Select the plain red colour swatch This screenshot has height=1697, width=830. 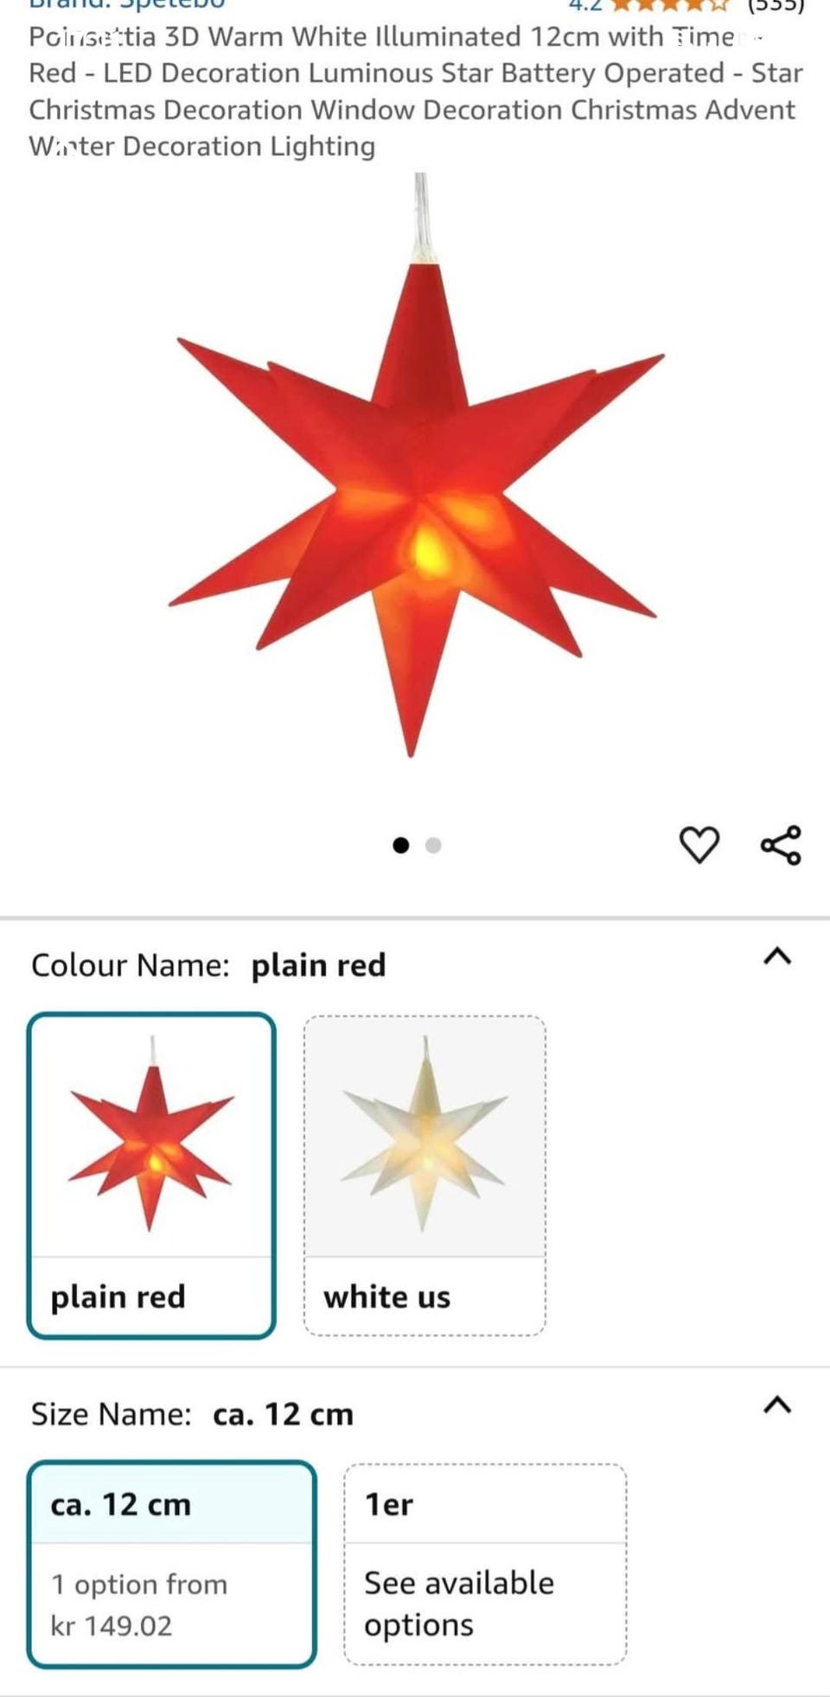(151, 1175)
